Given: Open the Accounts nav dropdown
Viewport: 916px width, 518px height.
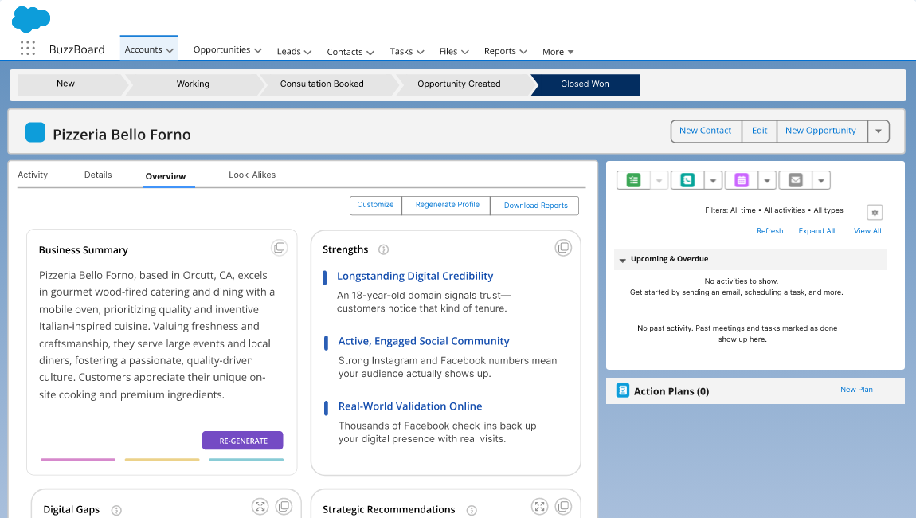Looking at the screenshot, I should 170,51.
